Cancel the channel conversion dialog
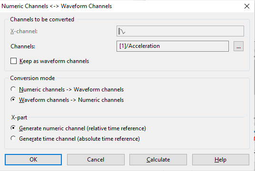The image size is (255, 171). pos(96,160)
